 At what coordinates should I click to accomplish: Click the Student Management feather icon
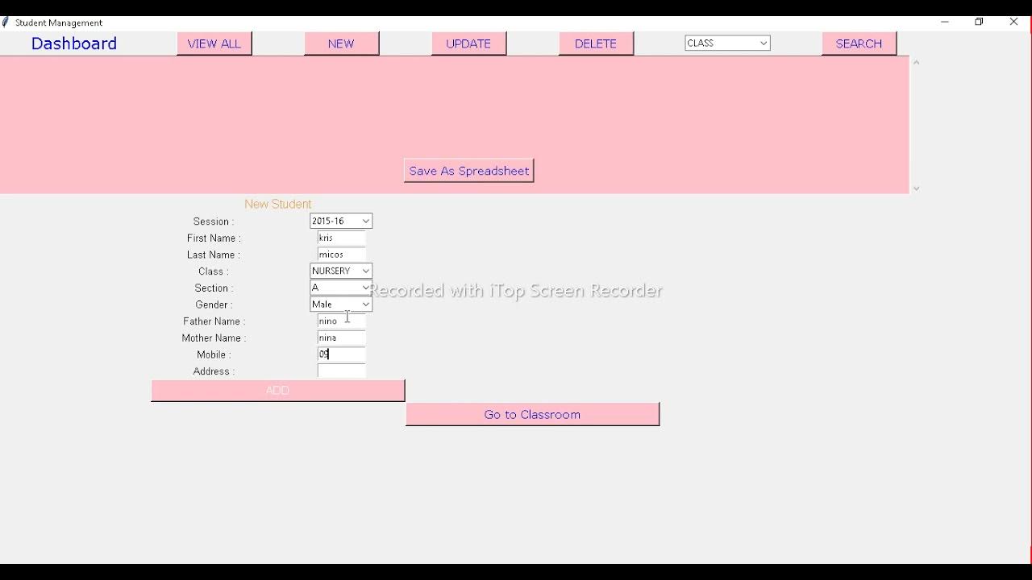tap(6, 23)
